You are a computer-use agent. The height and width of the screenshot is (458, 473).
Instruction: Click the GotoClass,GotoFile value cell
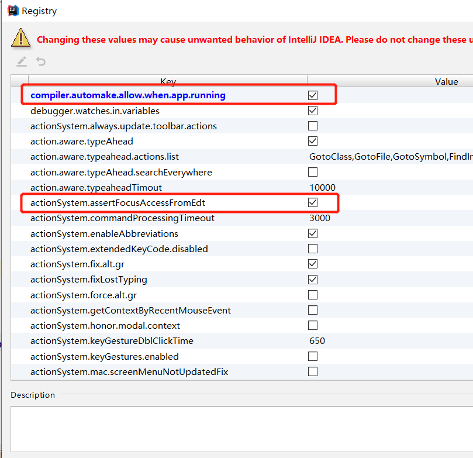click(x=391, y=157)
